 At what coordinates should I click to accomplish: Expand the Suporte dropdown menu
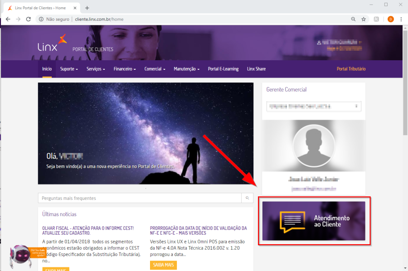69,69
